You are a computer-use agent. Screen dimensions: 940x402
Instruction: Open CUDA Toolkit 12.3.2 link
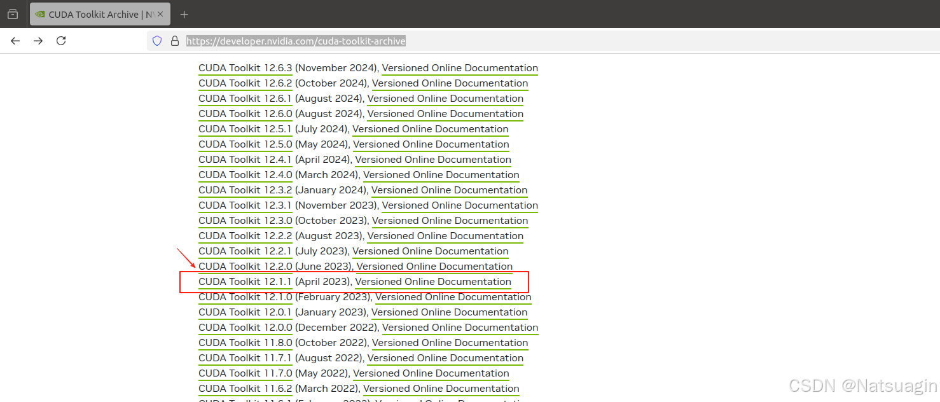245,190
